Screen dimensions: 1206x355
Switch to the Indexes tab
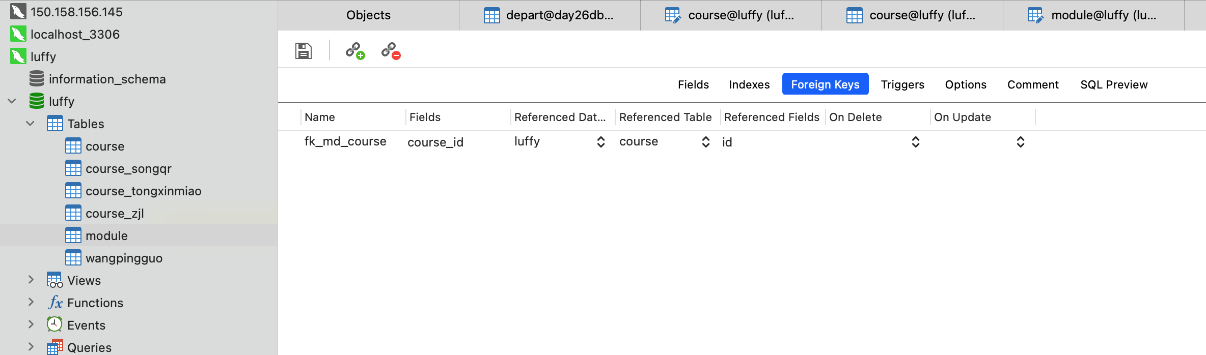749,84
